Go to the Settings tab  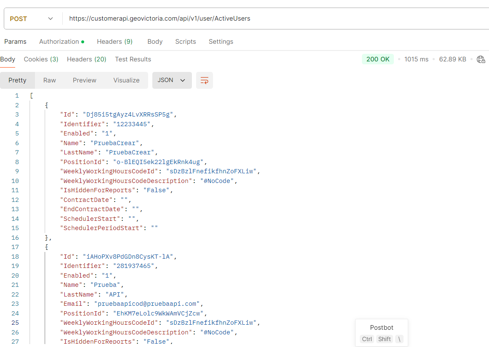coord(221,42)
